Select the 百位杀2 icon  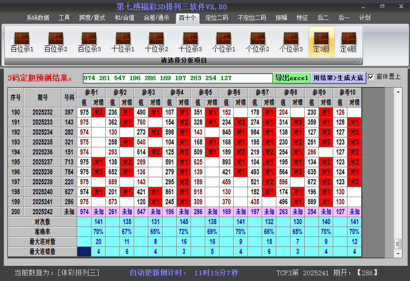55,42
